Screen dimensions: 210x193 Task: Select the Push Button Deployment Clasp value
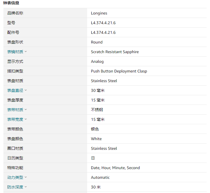(x=119, y=71)
